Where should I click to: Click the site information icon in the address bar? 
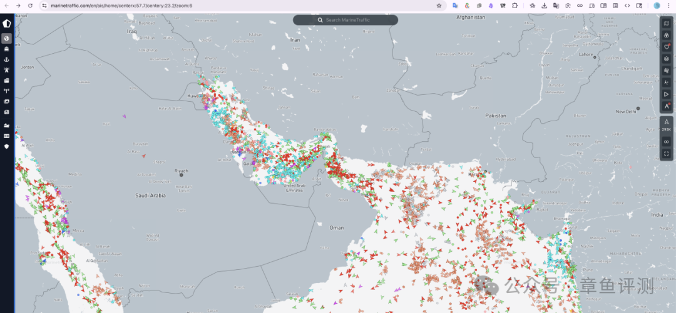[44, 6]
